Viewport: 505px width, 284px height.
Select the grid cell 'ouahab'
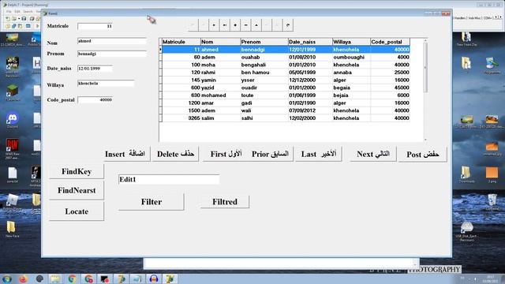click(x=264, y=57)
